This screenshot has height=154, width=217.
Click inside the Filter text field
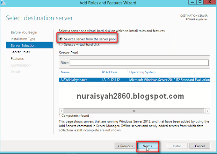139,63
